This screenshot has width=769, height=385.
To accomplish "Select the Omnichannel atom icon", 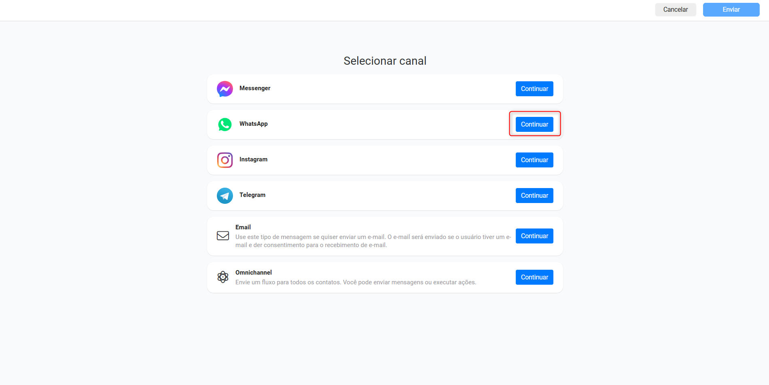I will click(x=223, y=277).
